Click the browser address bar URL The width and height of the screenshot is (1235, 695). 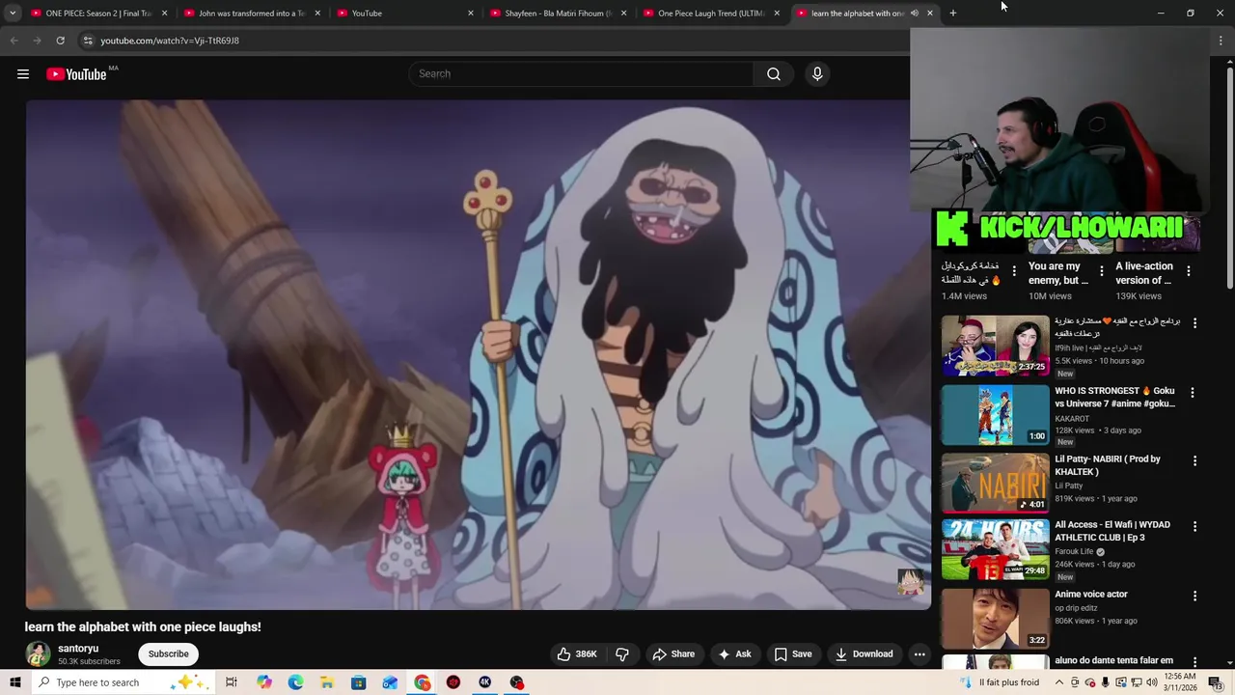(x=170, y=41)
